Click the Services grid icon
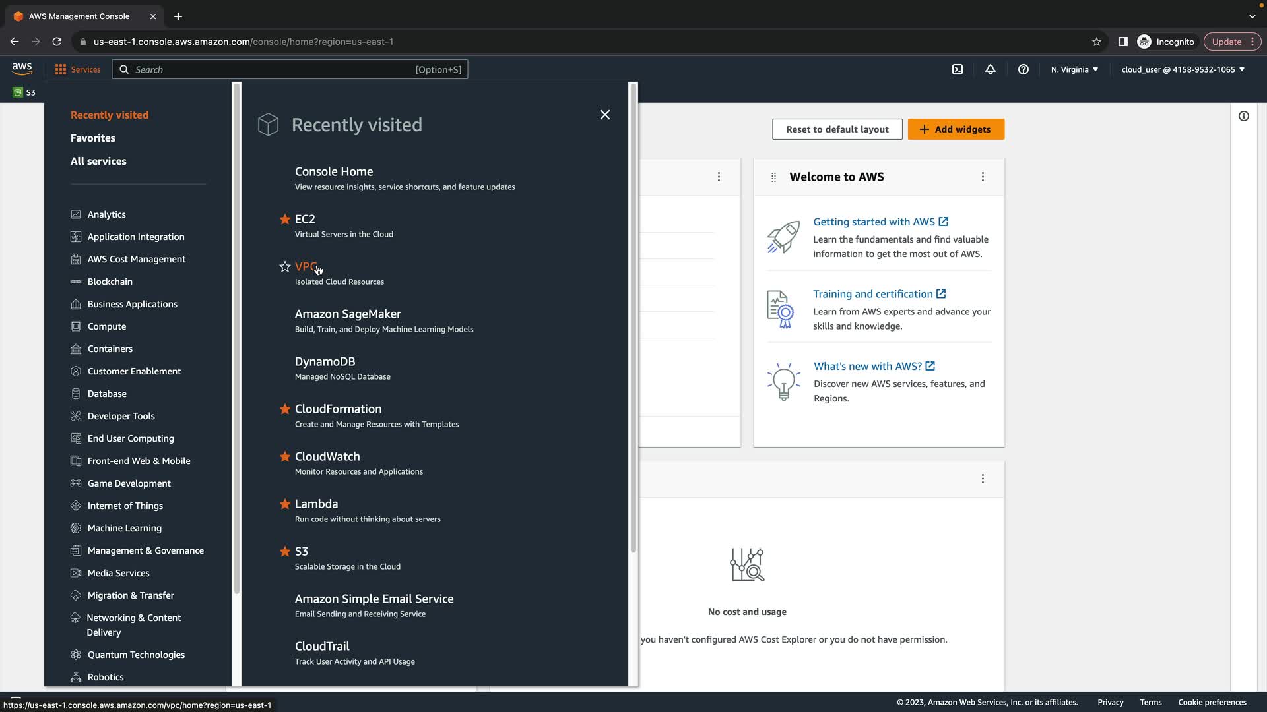The height and width of the screenshot is (712, 1267). pyautogui.click(x=61, y=69)
